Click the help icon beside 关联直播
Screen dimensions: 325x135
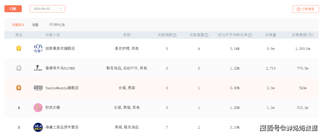pos(206,35)
